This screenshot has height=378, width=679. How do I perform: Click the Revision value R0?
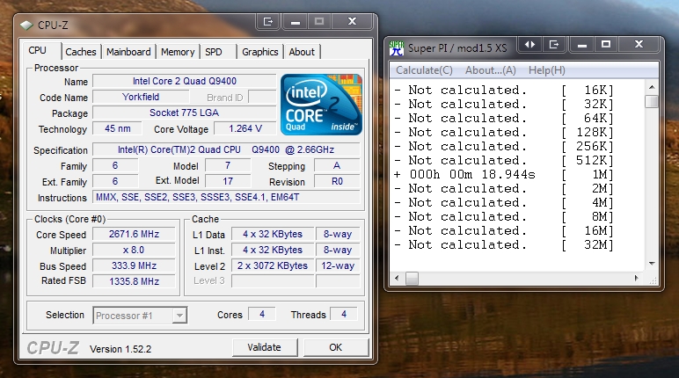(337, 181)
